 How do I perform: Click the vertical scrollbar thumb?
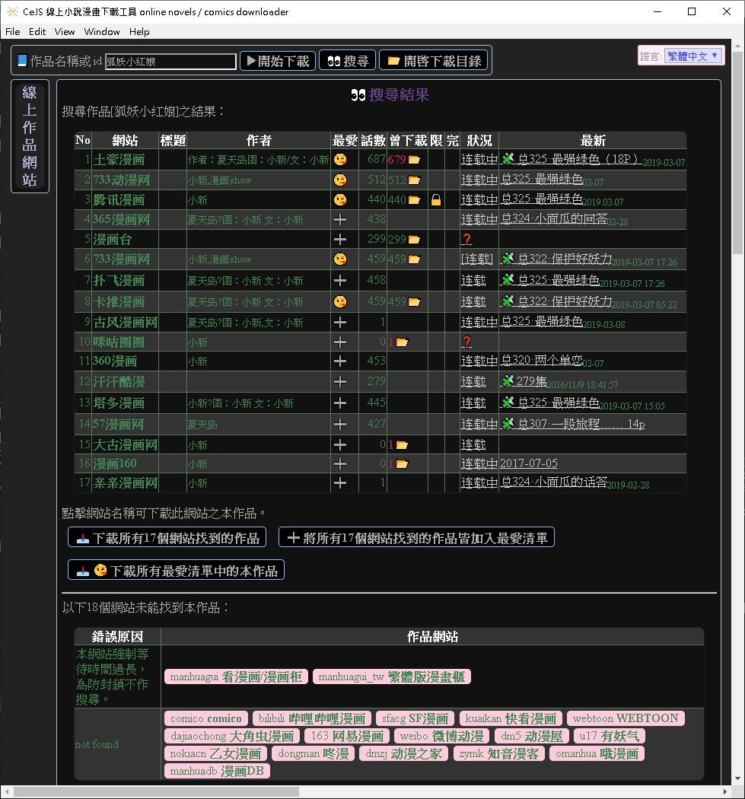pyautogui.click(x=738, y=151)
